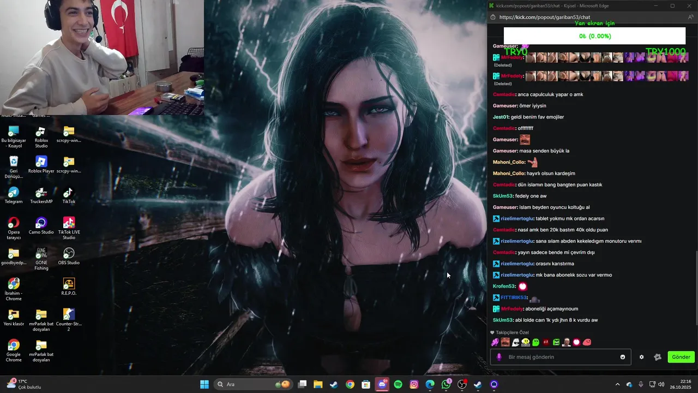Pick the ghost with sunglasses emote
Image resolution: width=698 pixels, height=393 pixels.
pos(515,342)
